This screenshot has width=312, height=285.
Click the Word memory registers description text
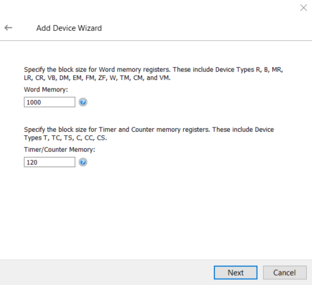153,74
